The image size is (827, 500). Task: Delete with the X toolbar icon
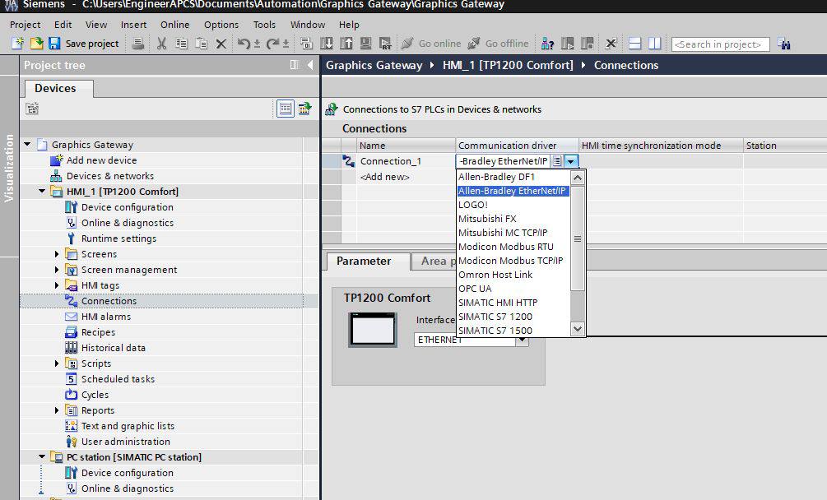tap(221, 44)
